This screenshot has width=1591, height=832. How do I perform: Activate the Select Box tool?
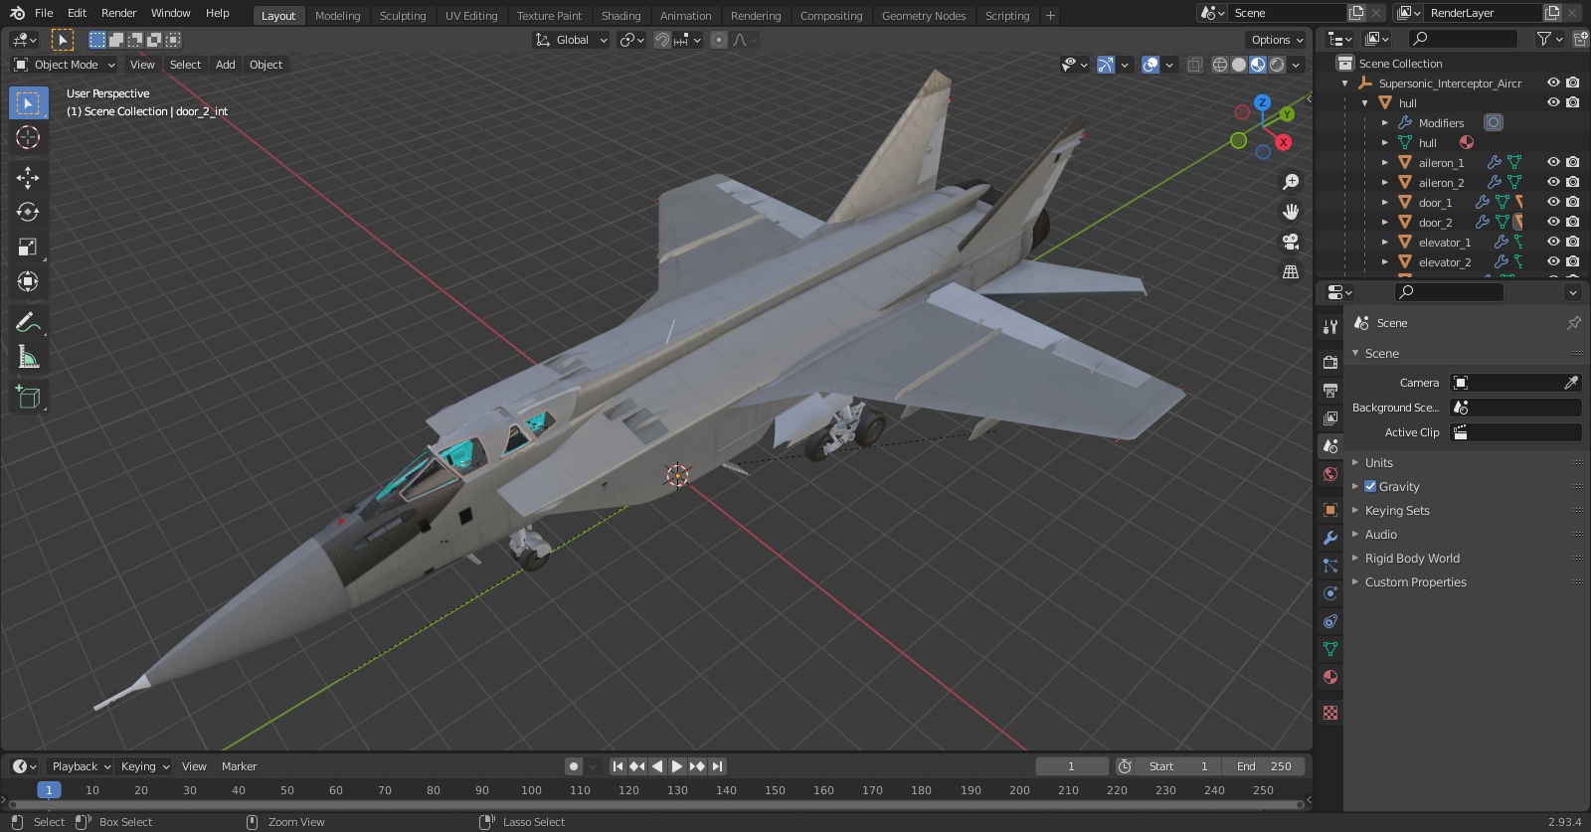[x=28, y=103]
